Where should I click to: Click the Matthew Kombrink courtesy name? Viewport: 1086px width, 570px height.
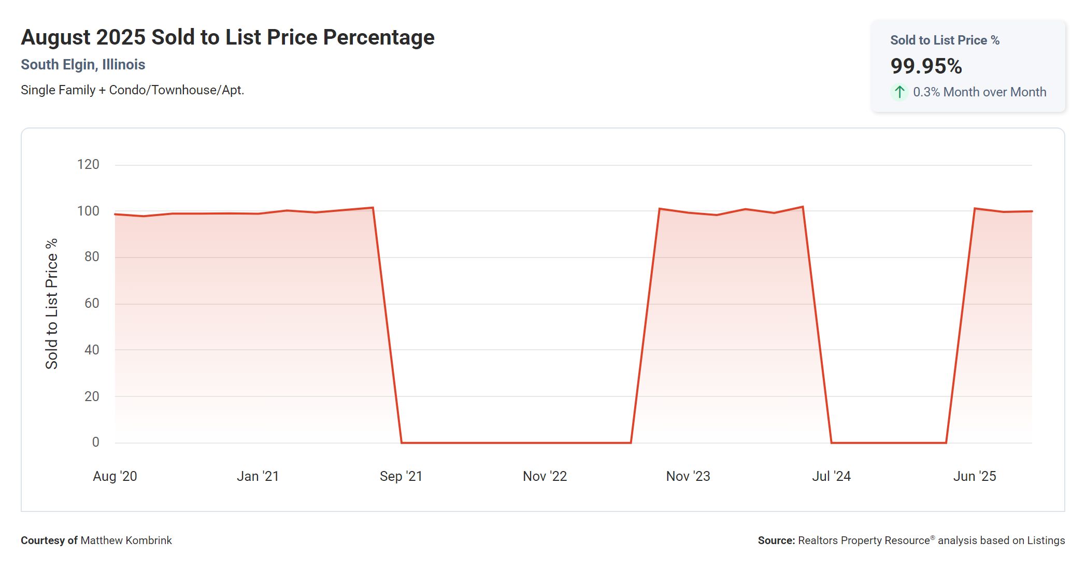[126, 540]
